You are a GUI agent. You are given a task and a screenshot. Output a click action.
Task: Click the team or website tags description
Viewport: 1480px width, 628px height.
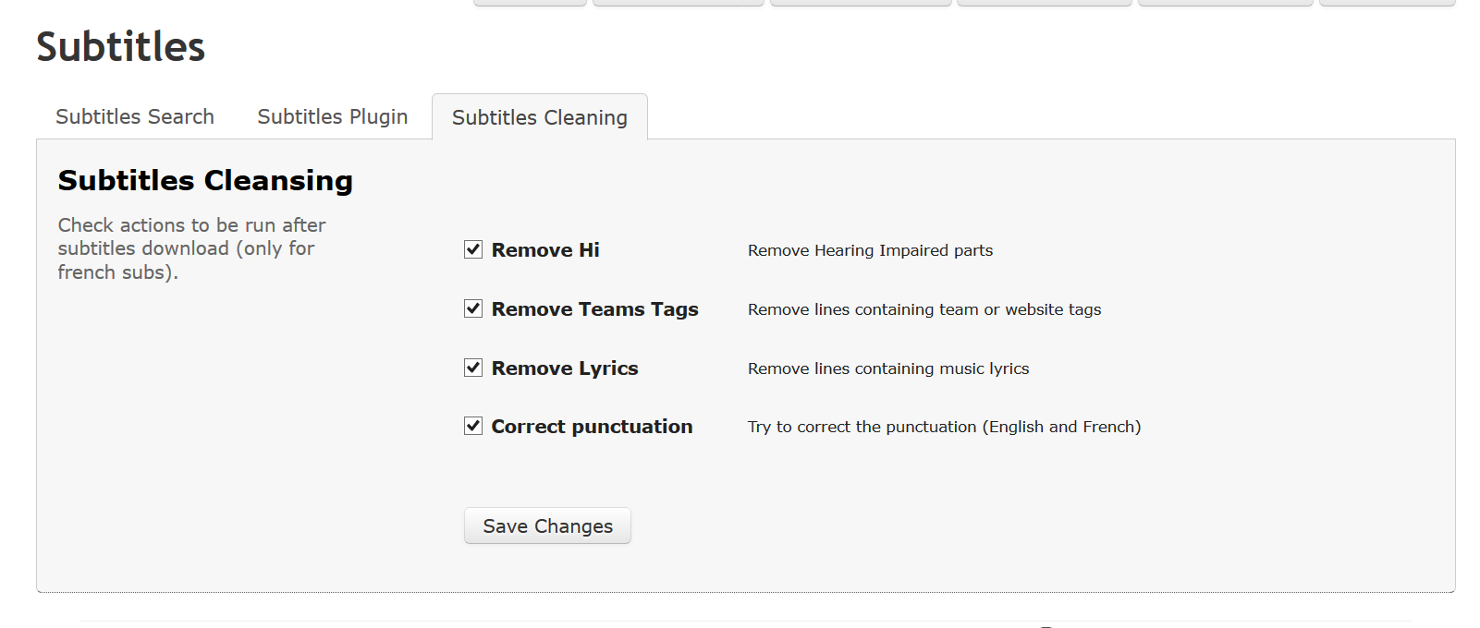coord(924,309)
